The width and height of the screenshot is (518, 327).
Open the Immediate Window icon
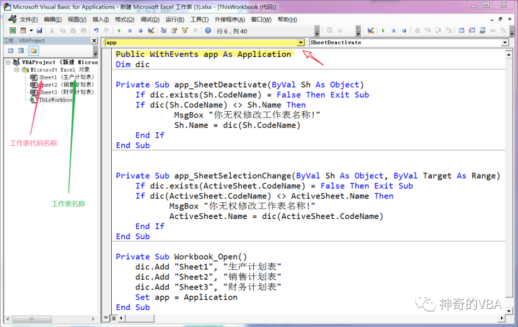[x=472, y=31]
